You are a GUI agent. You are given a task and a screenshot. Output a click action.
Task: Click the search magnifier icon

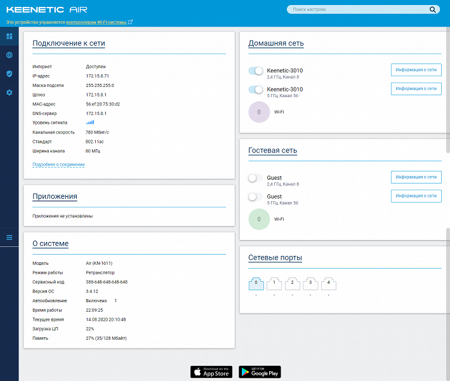point(432,10)
